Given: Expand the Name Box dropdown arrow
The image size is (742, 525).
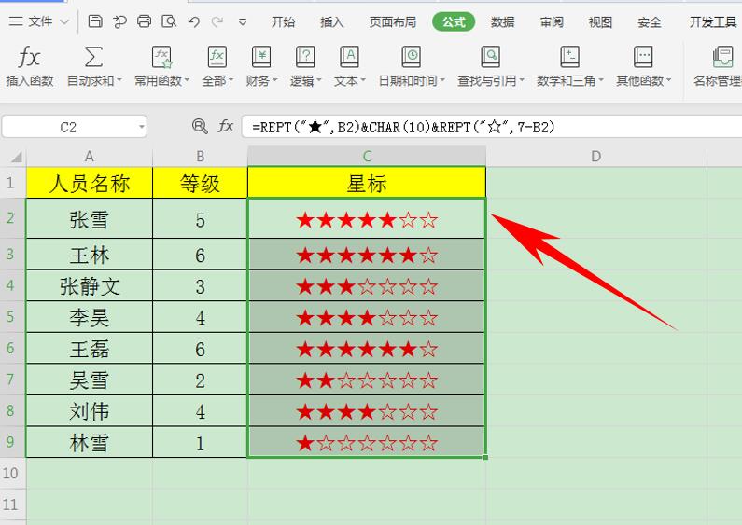Looking at the screenshot, I should [141, 127].
